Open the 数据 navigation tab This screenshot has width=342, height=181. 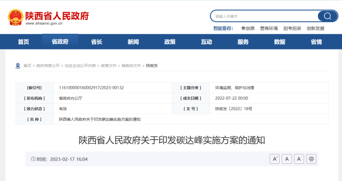coord(280,42)
